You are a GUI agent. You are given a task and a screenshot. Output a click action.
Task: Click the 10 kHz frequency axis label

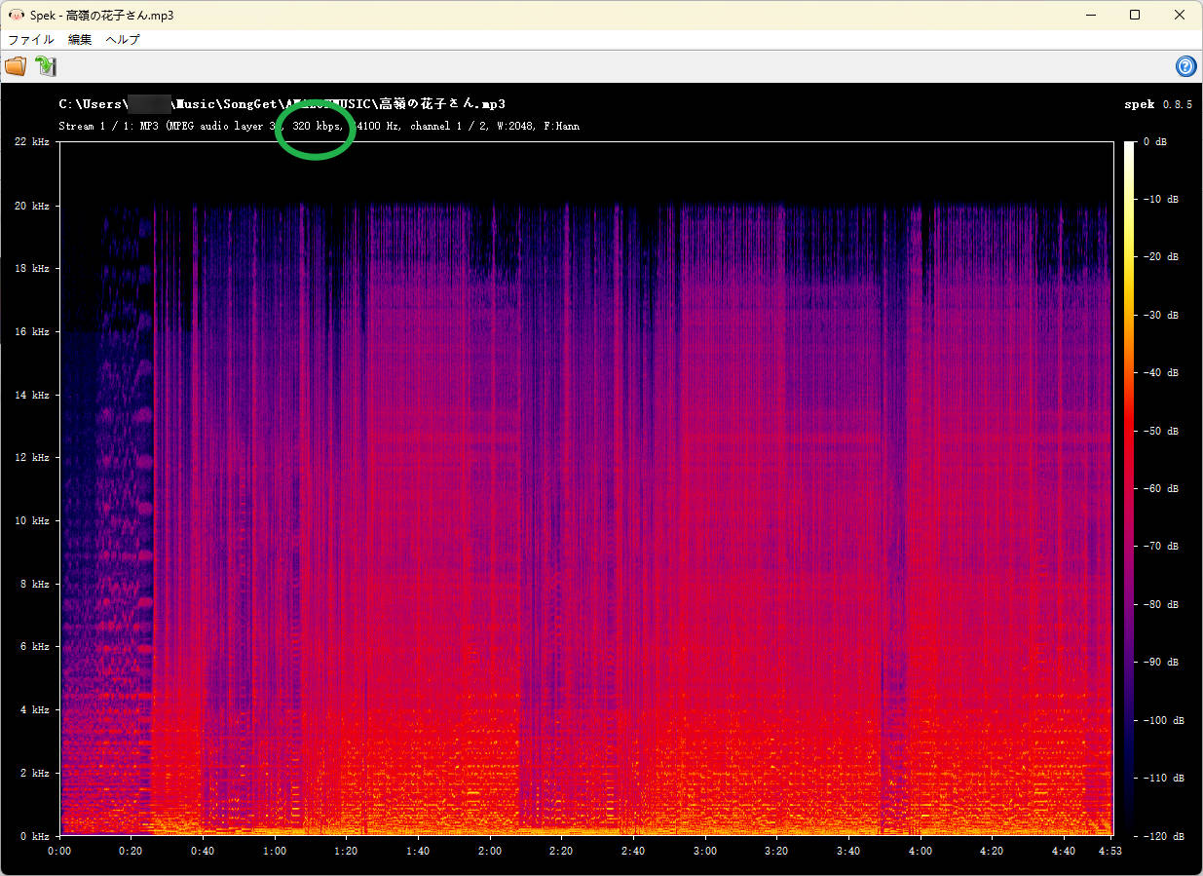(x=31, y=520)
